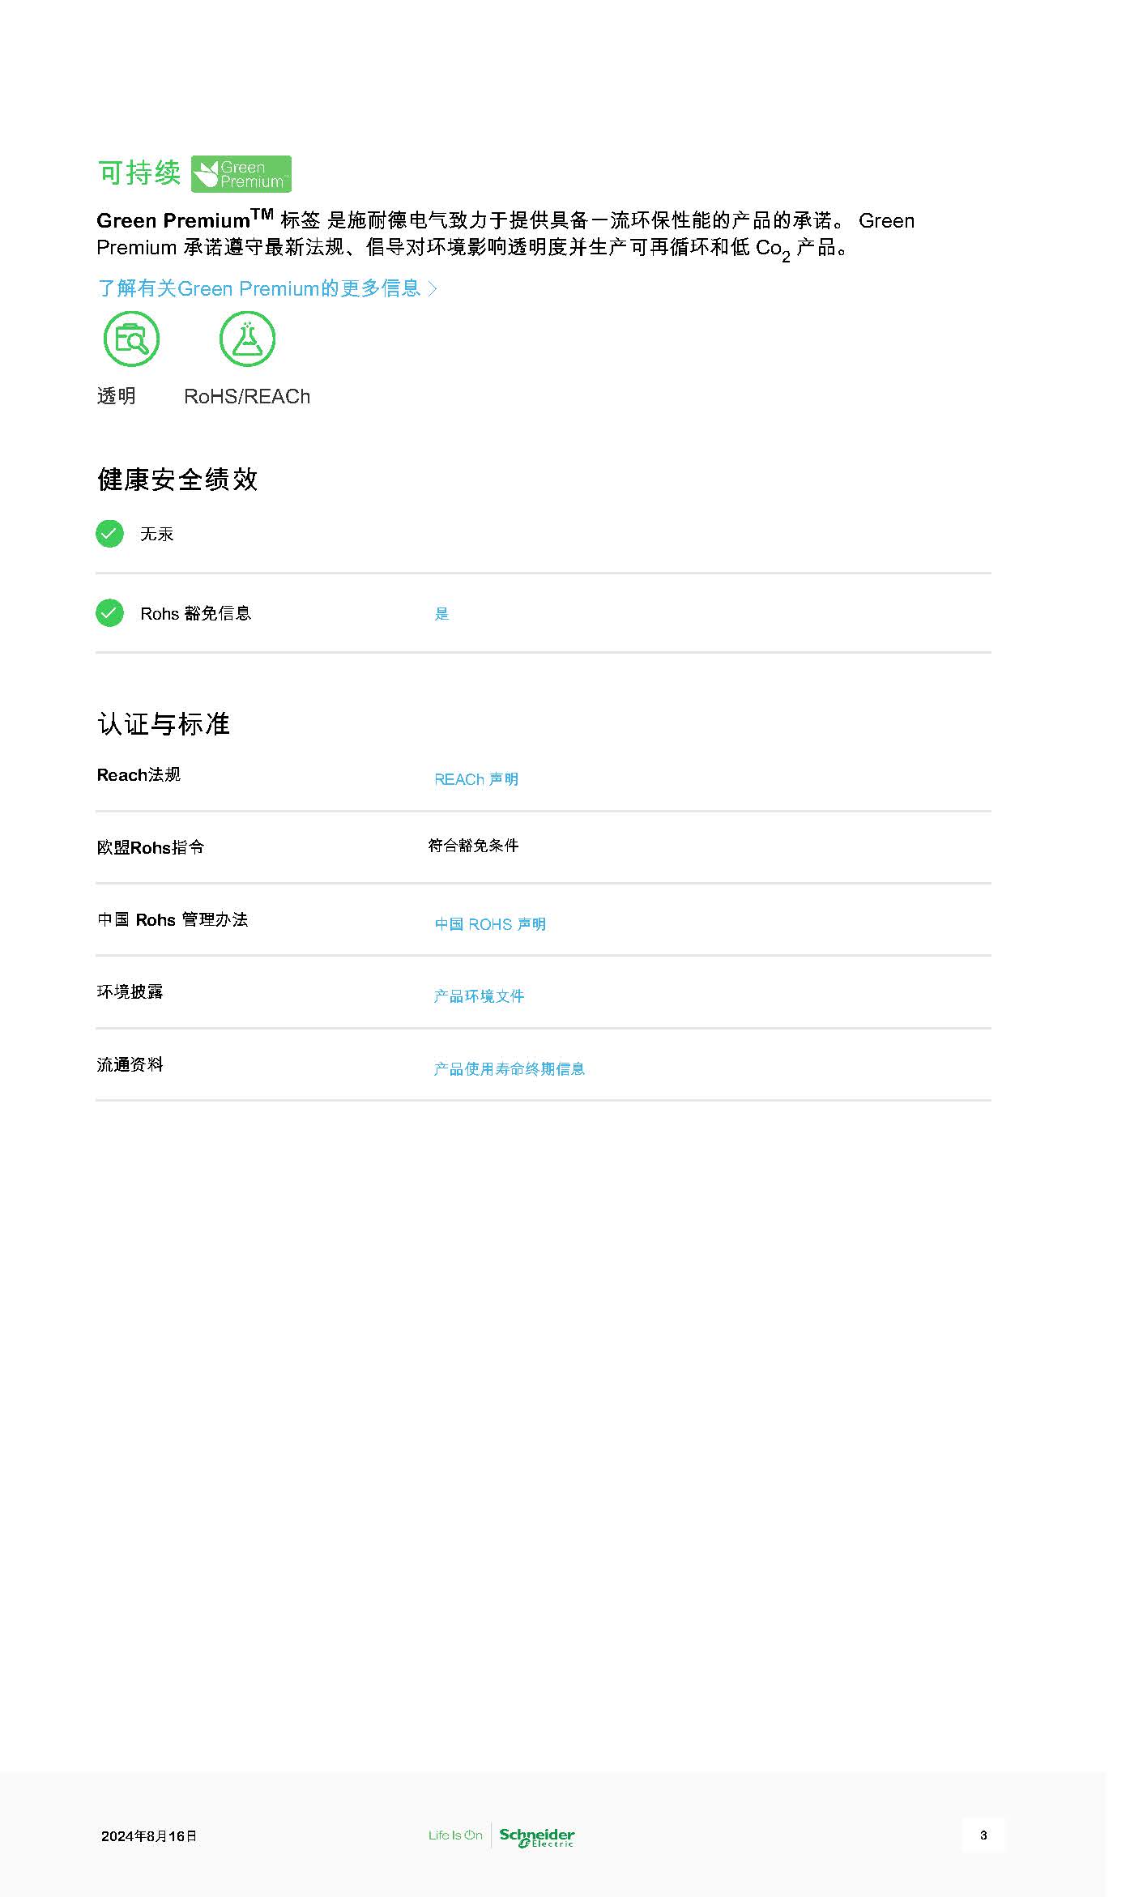Click the green checkmark beside 无汞
This screenshot has width=1130, height=1897.
(109, 534)
